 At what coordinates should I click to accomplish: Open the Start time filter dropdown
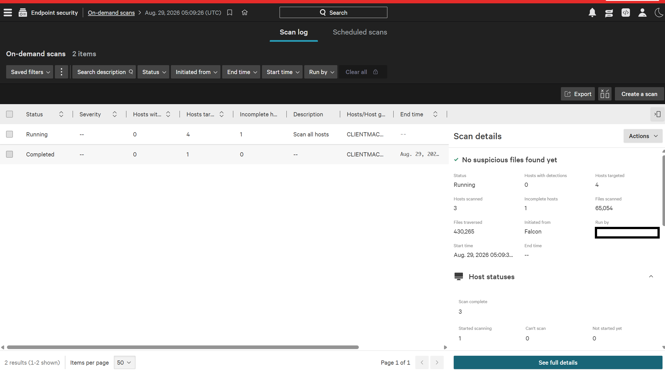coord(282,72)
